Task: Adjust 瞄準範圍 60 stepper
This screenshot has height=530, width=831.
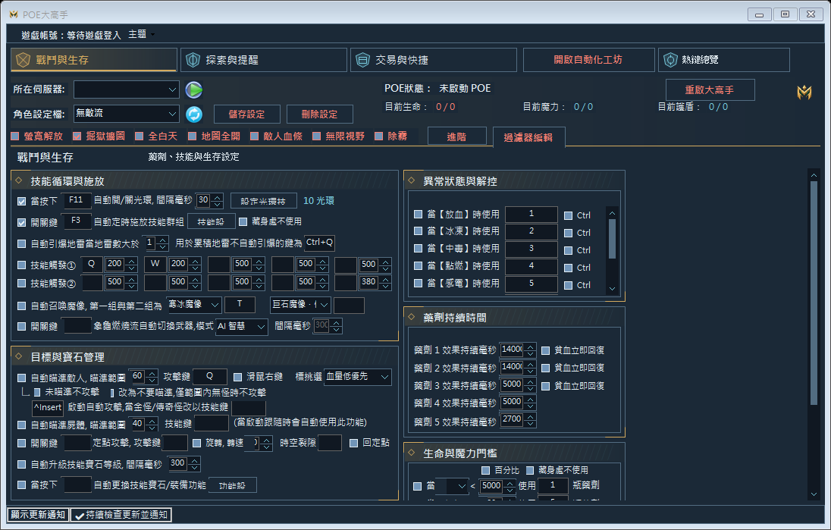Action: coord(152,378)
